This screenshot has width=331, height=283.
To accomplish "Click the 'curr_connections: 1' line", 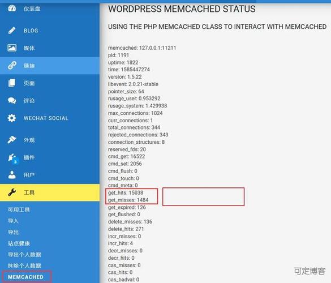I will point(130,121).
